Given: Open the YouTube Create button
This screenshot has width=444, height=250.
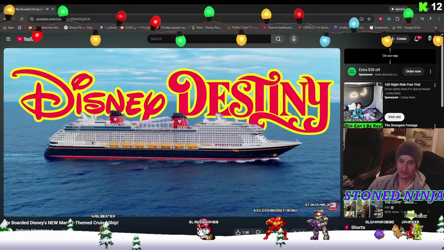Looking at the screenshot, I should pyautogui.click(x=399, y=39).
